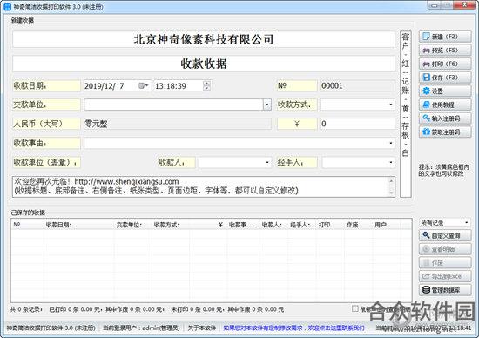This screenshot has width=479, height=338.
Task: Click the bottom remarks text area
Action: [200, 186]
